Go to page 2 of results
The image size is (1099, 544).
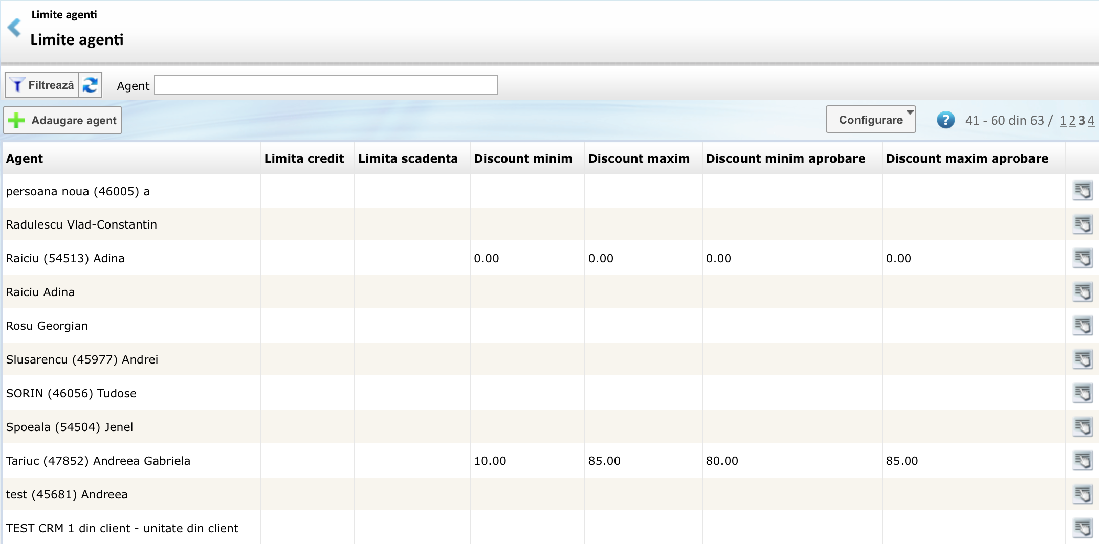[1072, 121]
